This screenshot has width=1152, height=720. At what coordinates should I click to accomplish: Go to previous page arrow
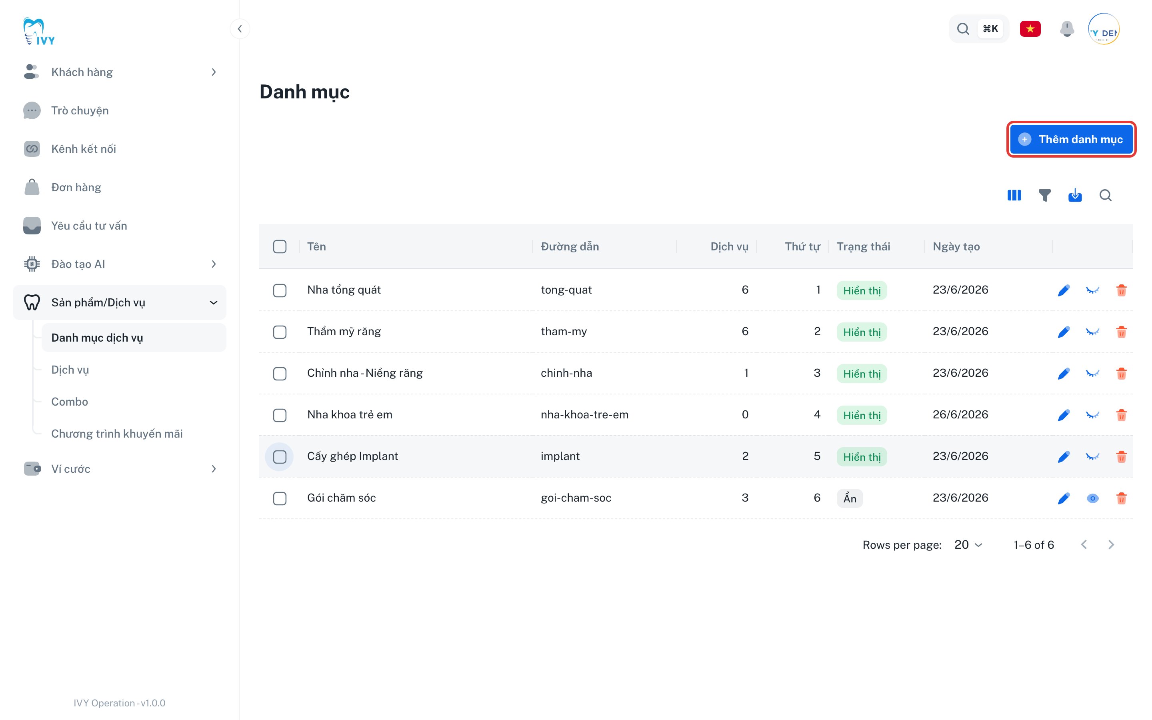coord(1084,544)
